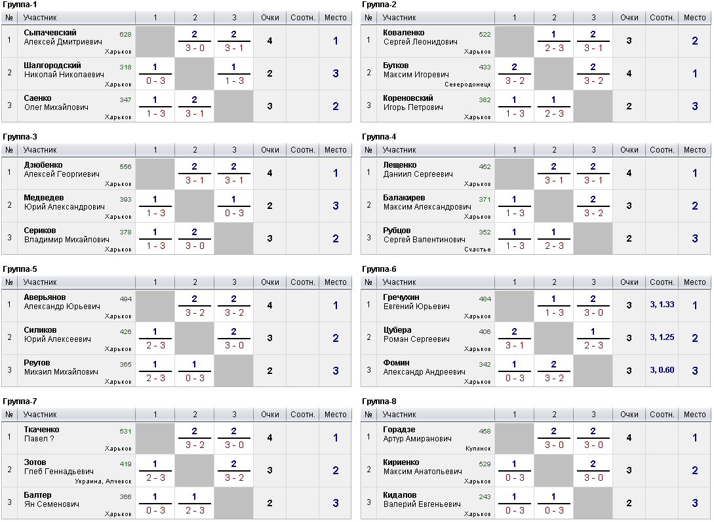Click ratio 3, 0.60 for Фомин
Screen dimensions: 714x522
(x=662, y=370)
